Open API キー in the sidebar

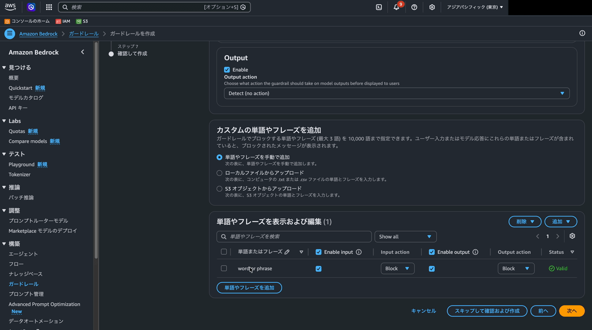pyautogui.click(x=18, y=108)
